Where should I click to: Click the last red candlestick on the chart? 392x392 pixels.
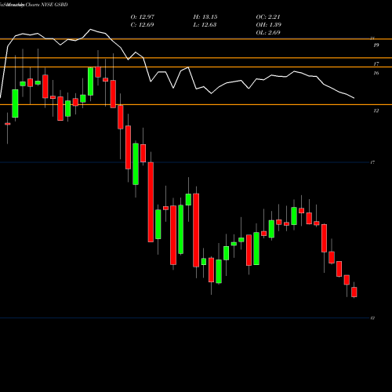(354, 292)
